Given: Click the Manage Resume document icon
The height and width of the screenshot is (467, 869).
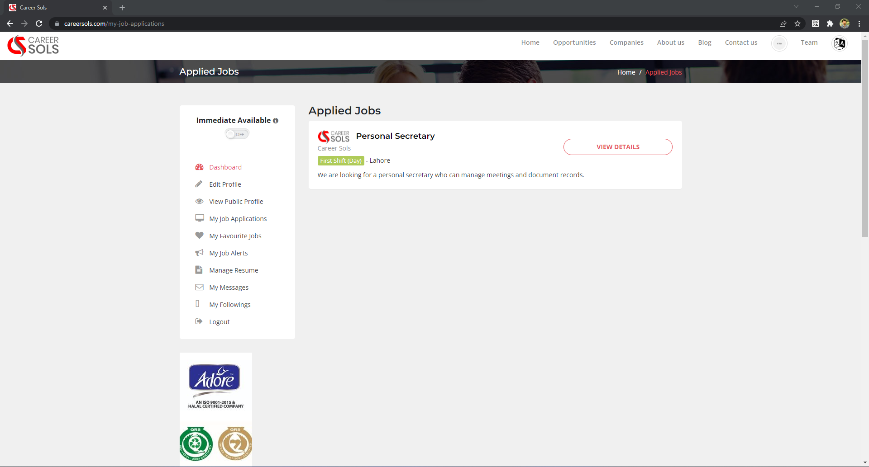Looking at the screenshot, I should pyautogui.click(x=199, y=270).
